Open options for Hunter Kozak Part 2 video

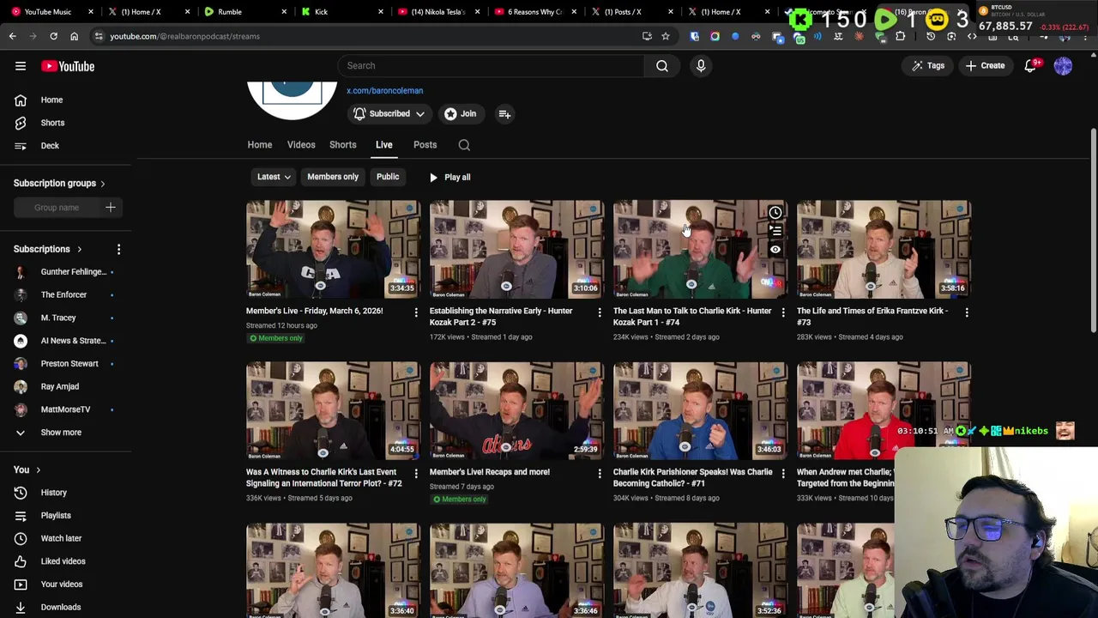[x=600, y=312]
